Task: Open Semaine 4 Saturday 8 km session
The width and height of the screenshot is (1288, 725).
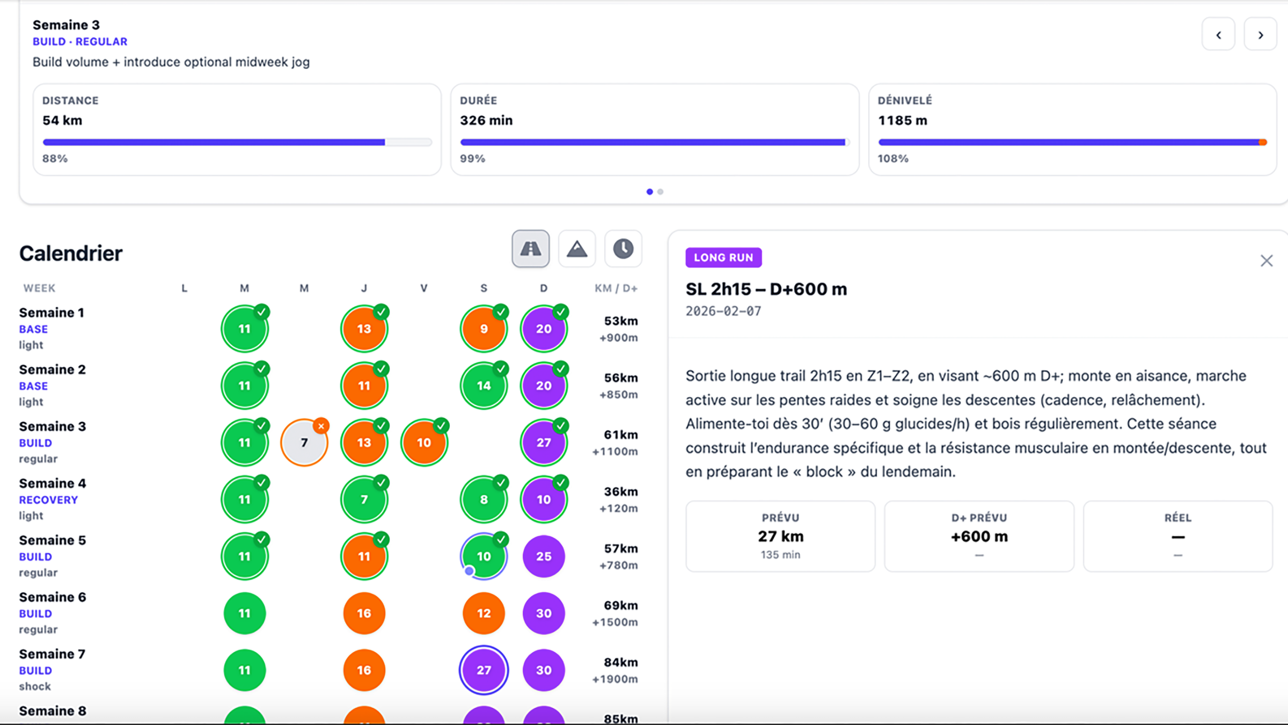Action: click(x=484, y=499)
